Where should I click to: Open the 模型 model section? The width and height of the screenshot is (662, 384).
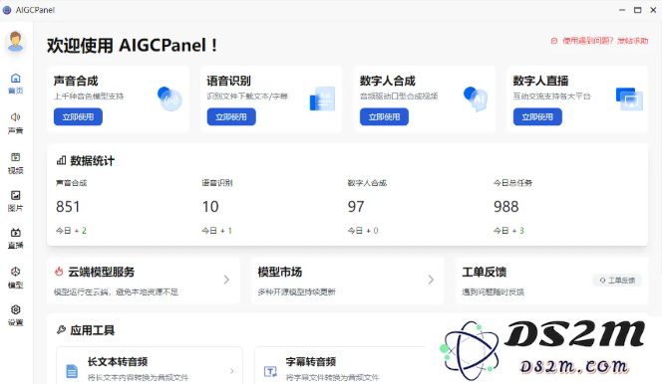16,278
